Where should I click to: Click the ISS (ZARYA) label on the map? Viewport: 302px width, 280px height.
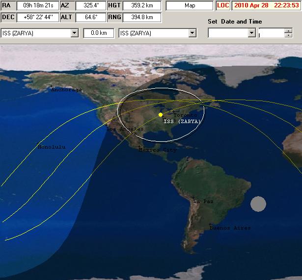182,121
